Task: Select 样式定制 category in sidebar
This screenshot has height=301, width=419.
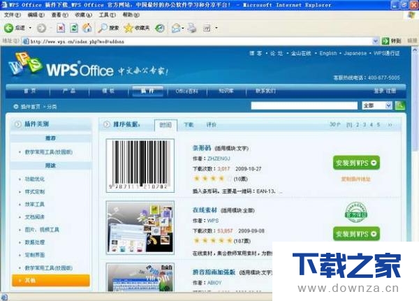Action: coord(35,191)
